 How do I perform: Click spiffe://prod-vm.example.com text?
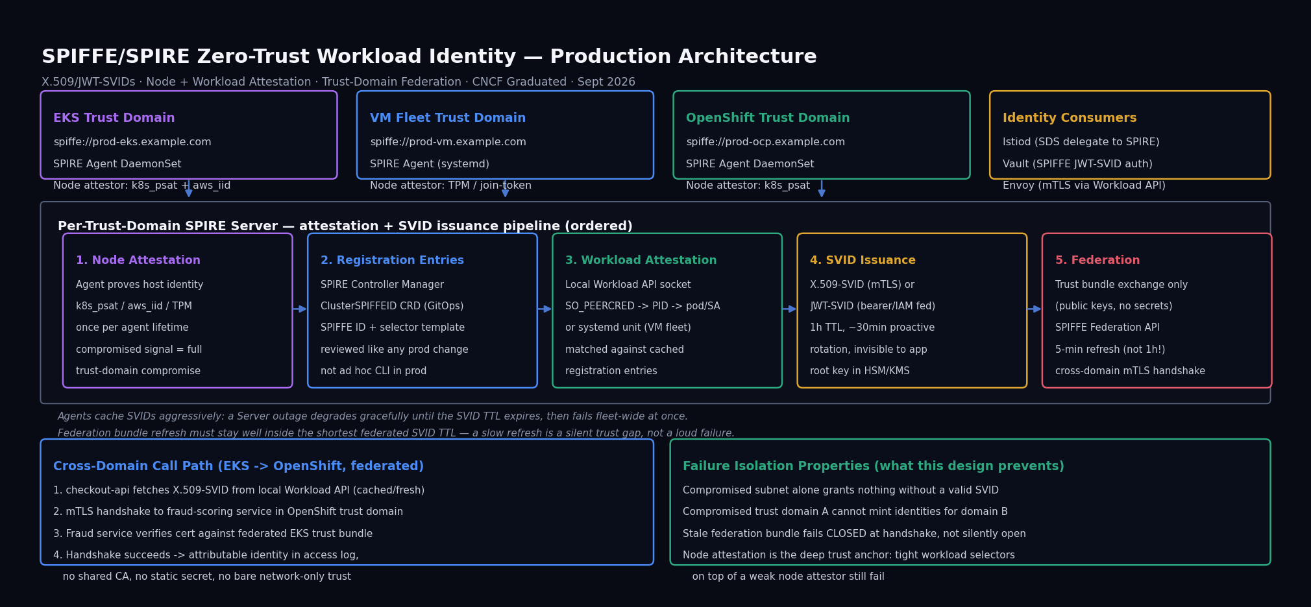[x=448, y=142]
